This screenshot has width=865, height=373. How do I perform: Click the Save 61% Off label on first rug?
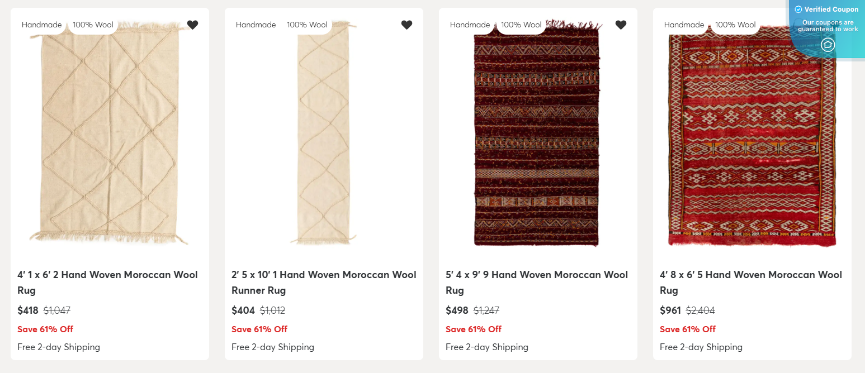(45, 329)
